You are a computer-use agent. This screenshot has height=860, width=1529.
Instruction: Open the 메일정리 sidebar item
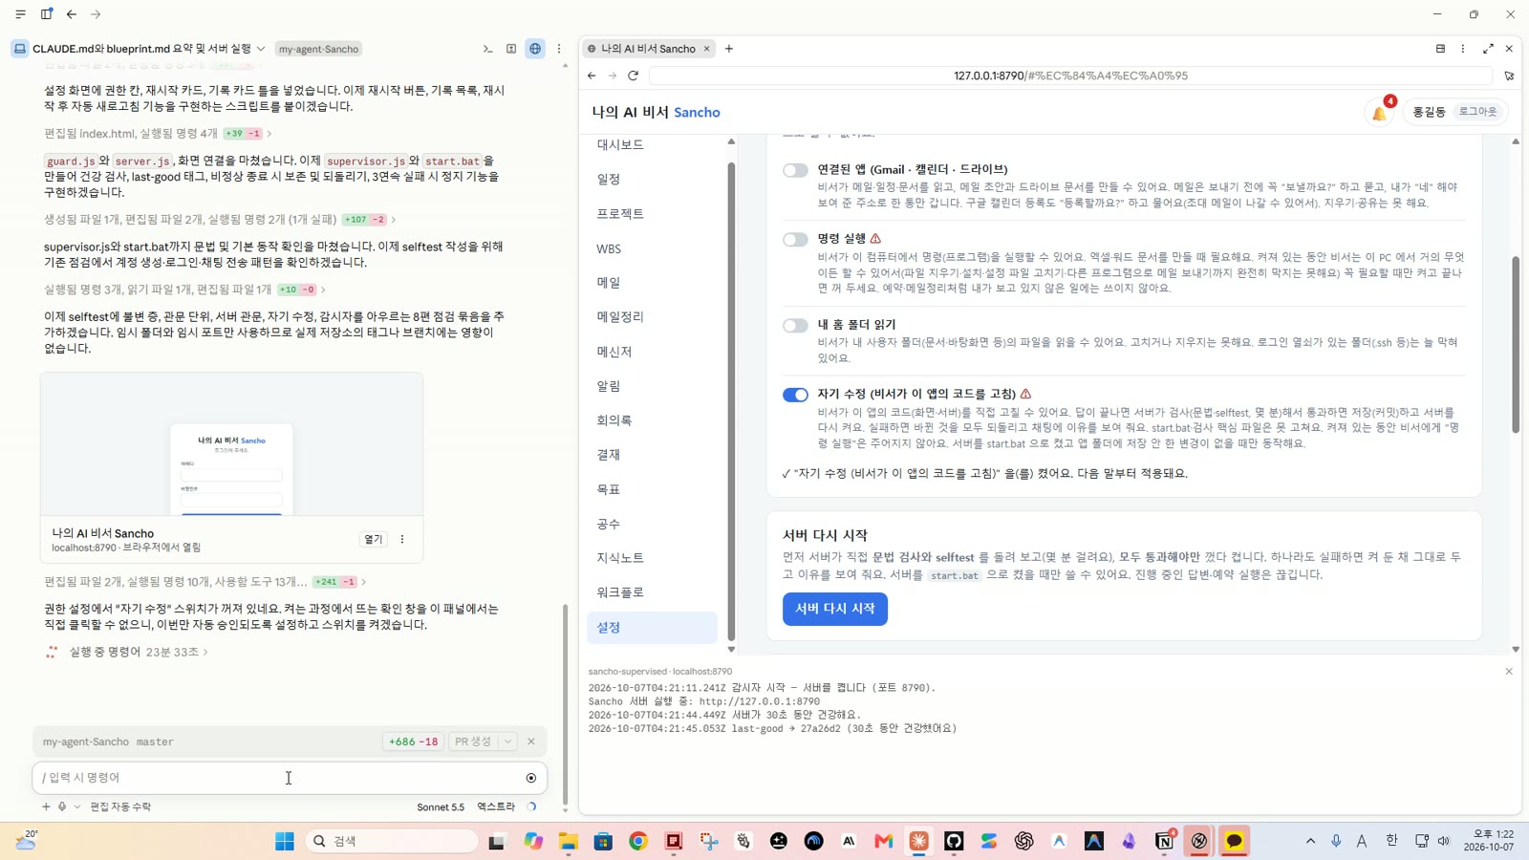click(620, 316)
